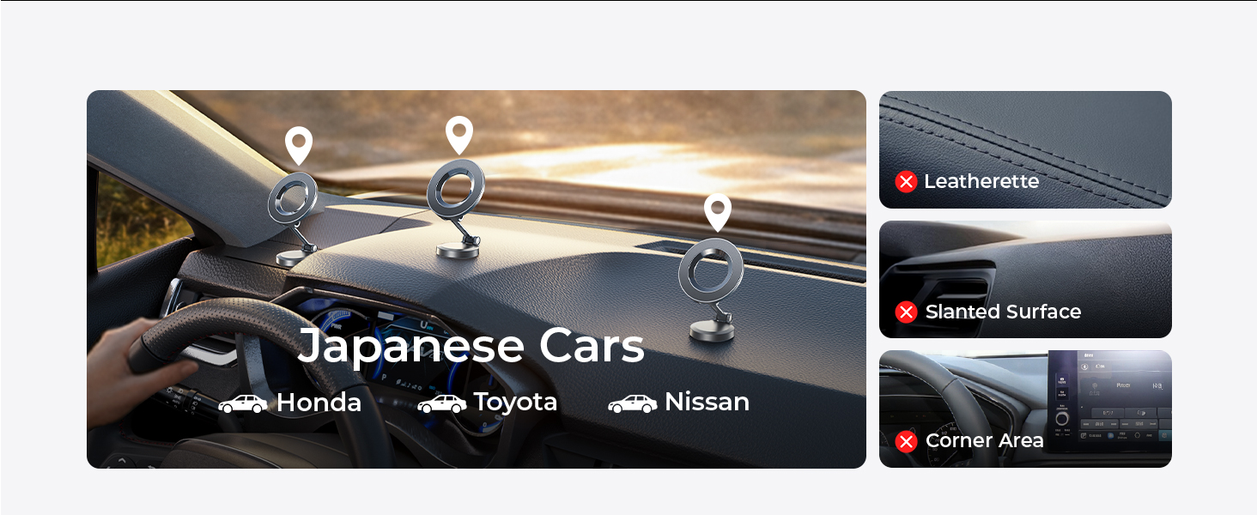Open the Corner Area thumbnail image

[1025, 409]
